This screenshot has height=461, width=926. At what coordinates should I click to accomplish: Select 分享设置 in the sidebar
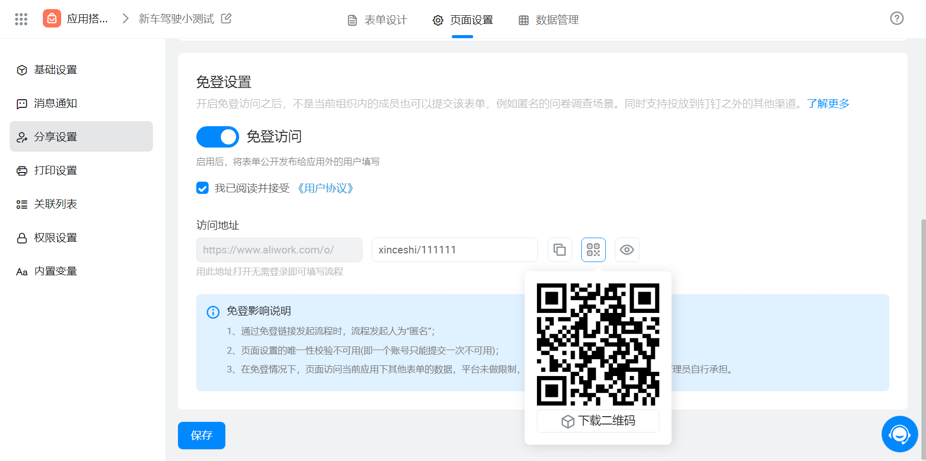coord(81,136)
